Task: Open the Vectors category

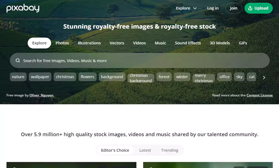Action: coord(117,43)
